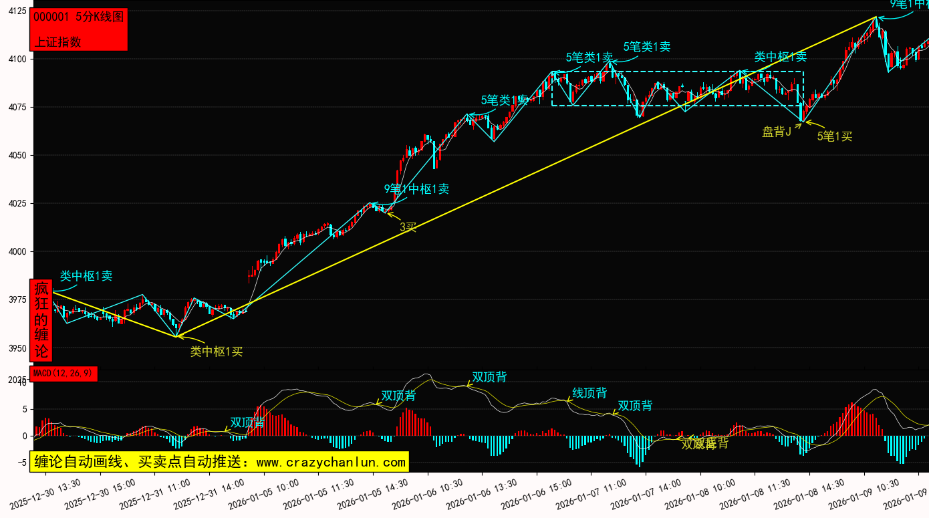The image size is (929, 518).
Task: Click the red 疯狂的缠论 vertical badge
Action: [41, 320]
